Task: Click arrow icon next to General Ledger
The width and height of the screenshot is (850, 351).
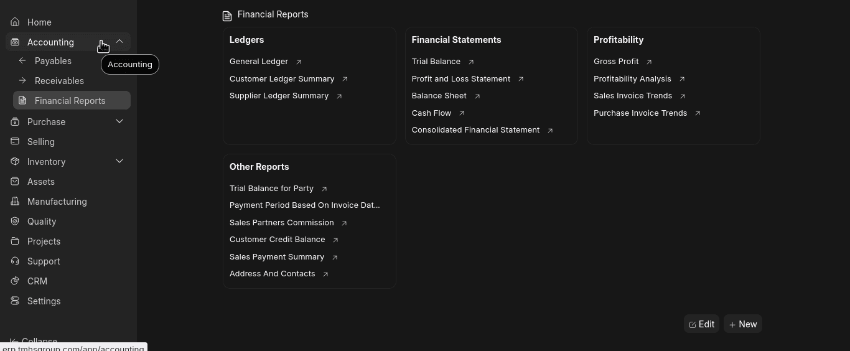Action: (299, 62)
